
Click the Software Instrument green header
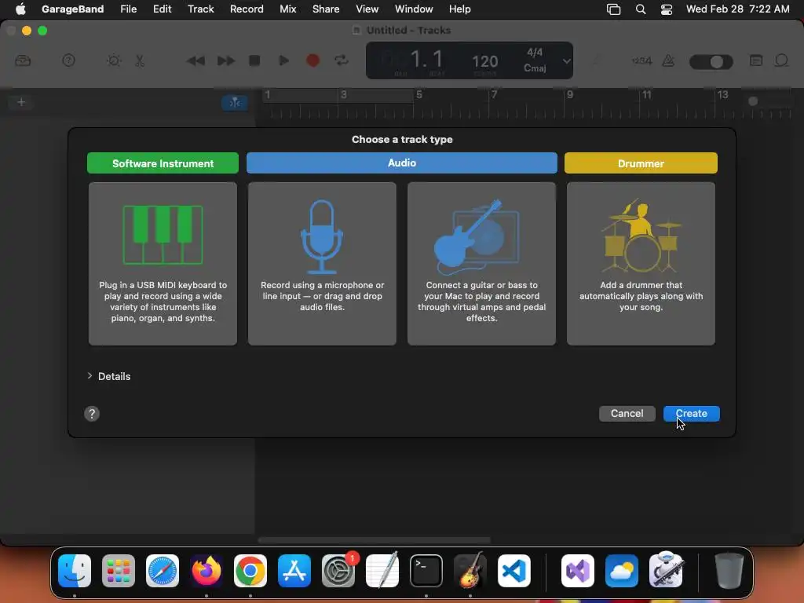coord(163,163)
